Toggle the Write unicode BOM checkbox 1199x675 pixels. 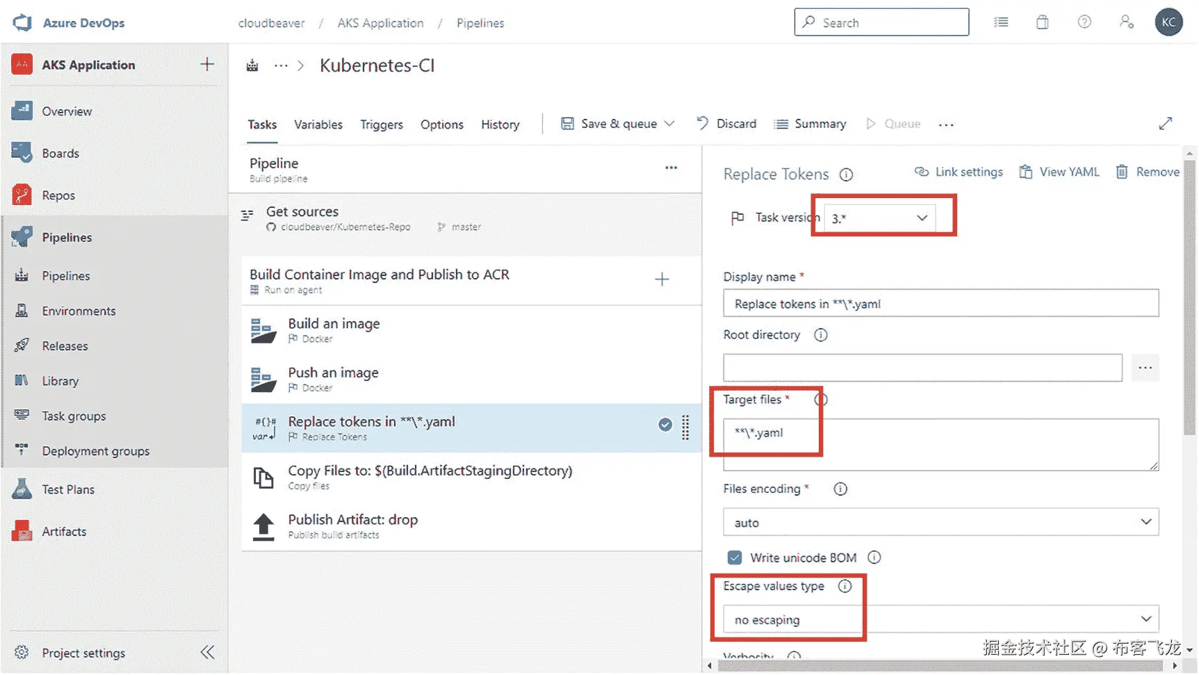tap(735, 558)
